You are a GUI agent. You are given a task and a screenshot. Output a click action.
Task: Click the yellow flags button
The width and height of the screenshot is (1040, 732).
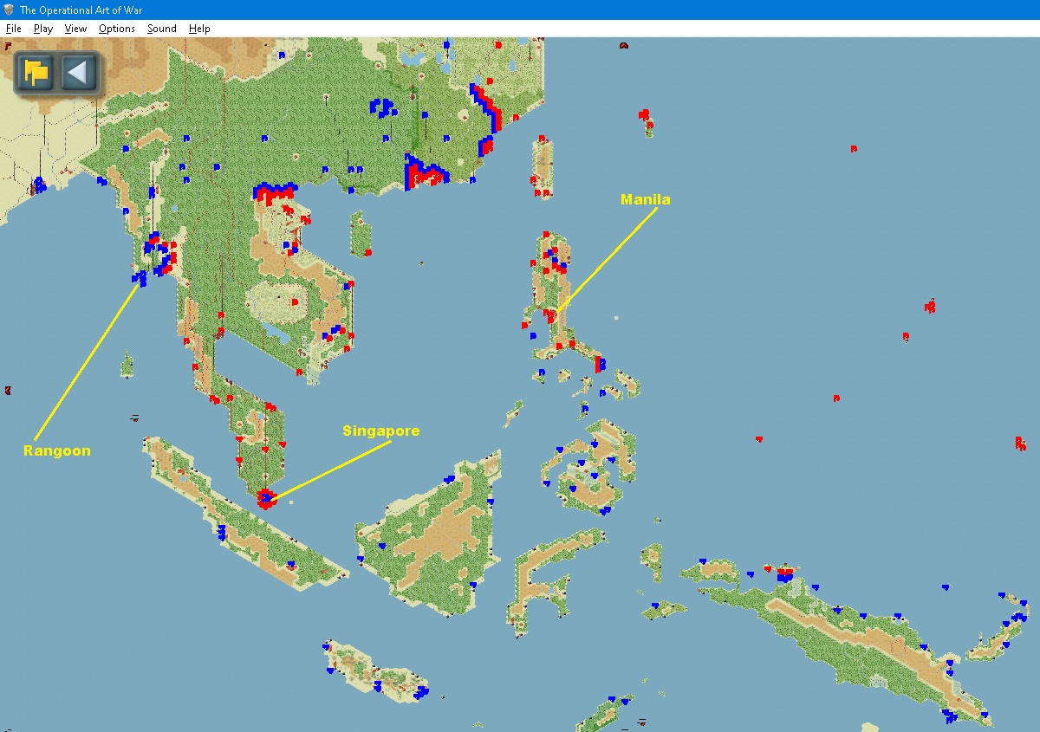[x=36, y=72]
